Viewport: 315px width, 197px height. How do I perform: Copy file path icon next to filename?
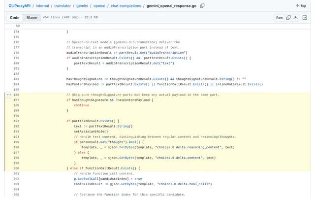pyautogui.click(x=202, y=6)
